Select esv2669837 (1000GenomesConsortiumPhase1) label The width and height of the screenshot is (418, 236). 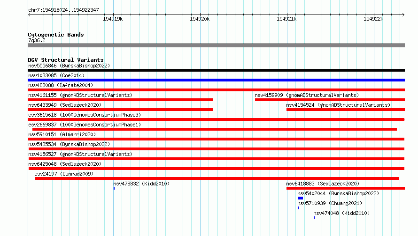pyautogui.click(x=85, y=125)
